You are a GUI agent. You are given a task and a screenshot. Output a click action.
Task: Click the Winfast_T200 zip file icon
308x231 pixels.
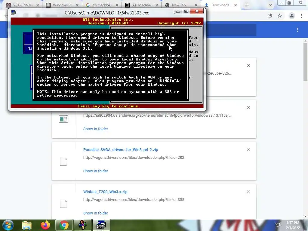[x=64, y=204]
